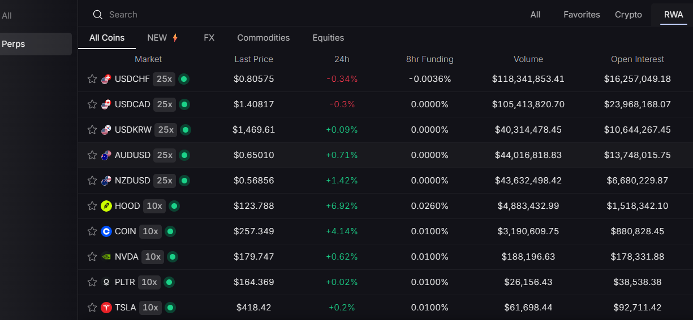Click the 25x leverage badge on USDCHF
Image resolution: width=693 pixels, height=320 pixels.
[x=164, y=79]
